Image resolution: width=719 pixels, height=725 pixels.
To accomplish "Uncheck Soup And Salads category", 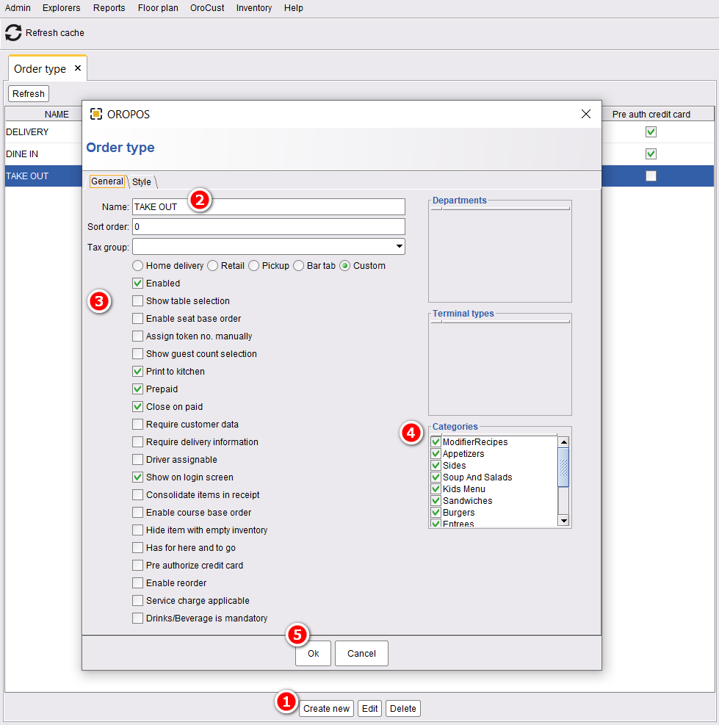I will 436,477.
